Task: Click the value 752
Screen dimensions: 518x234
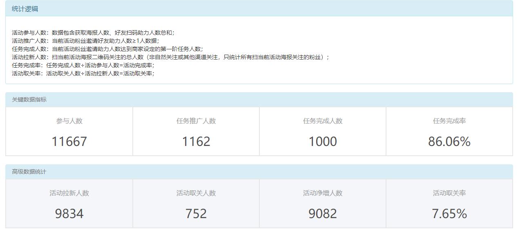Action: click(196, 214)
